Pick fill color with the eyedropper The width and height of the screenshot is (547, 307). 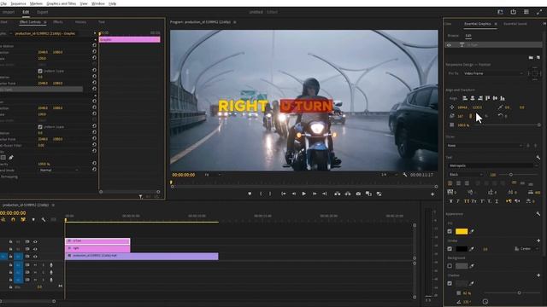(472, 231)
